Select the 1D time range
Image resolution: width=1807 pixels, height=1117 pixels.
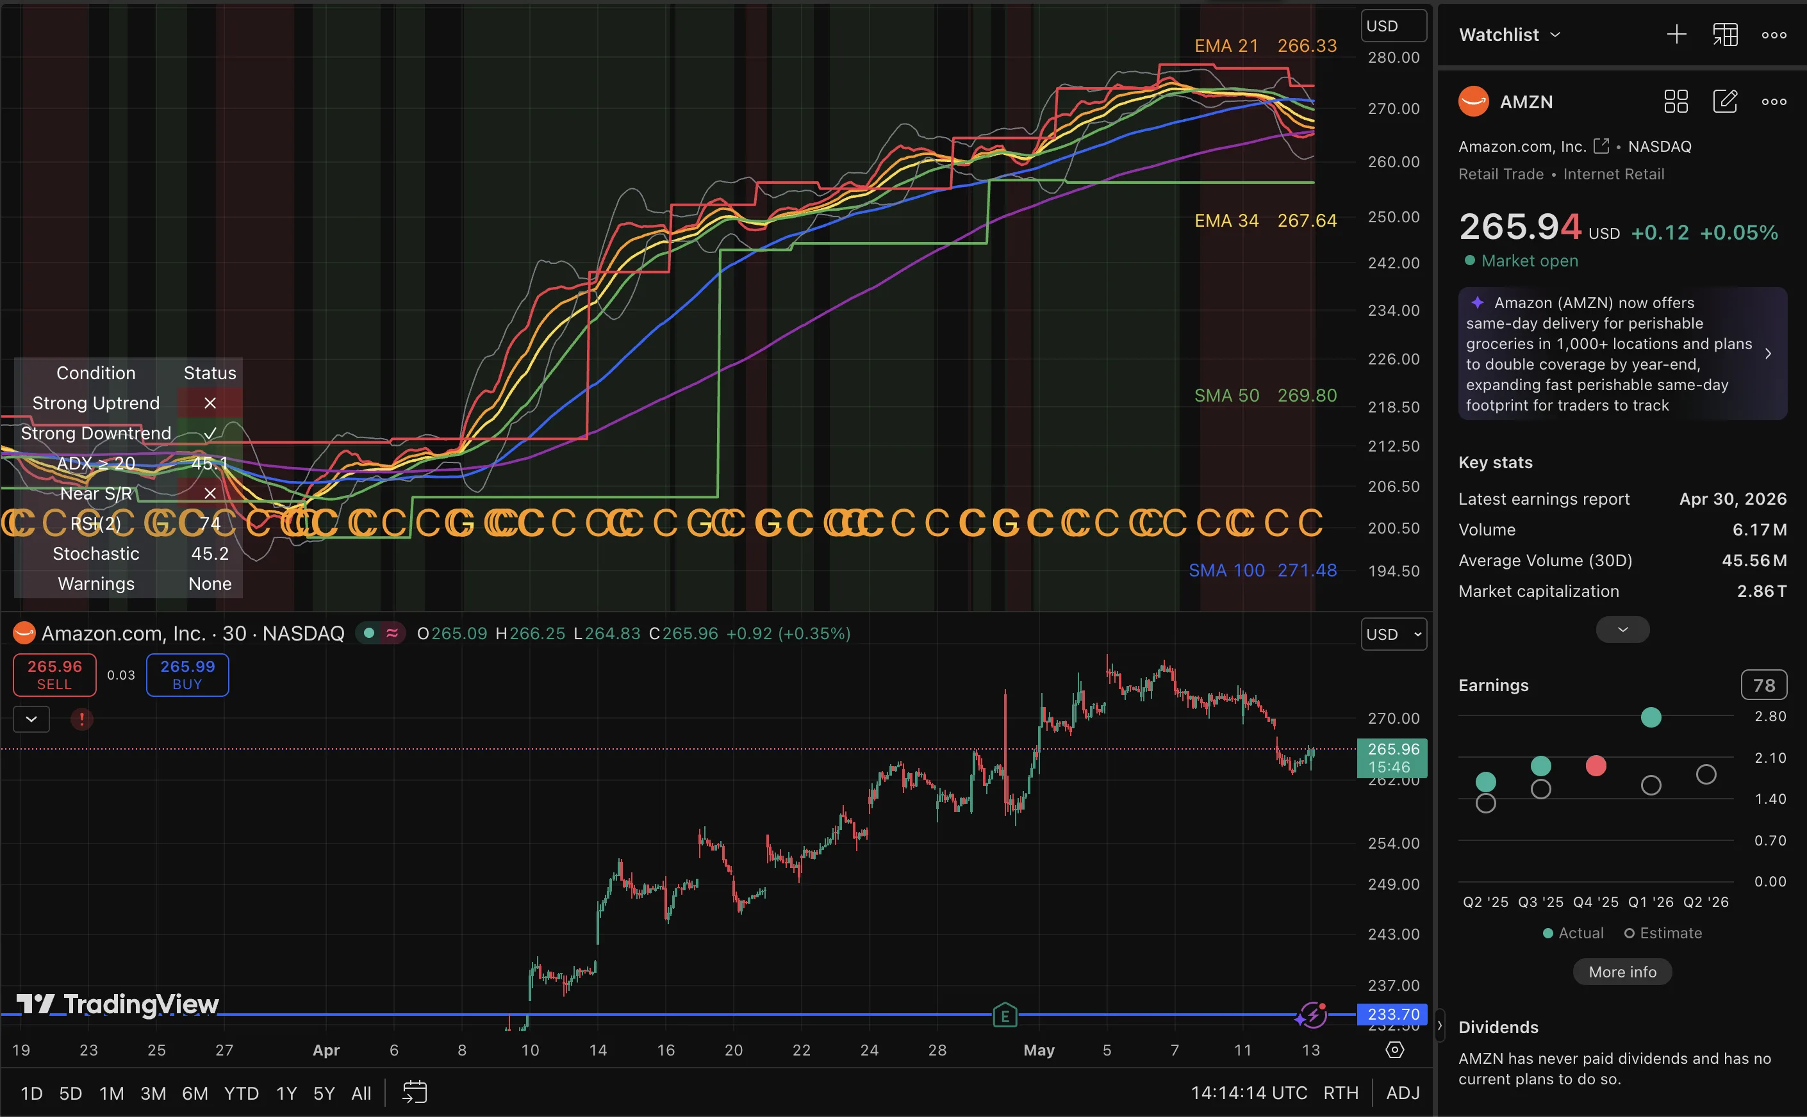(31, 1093)
